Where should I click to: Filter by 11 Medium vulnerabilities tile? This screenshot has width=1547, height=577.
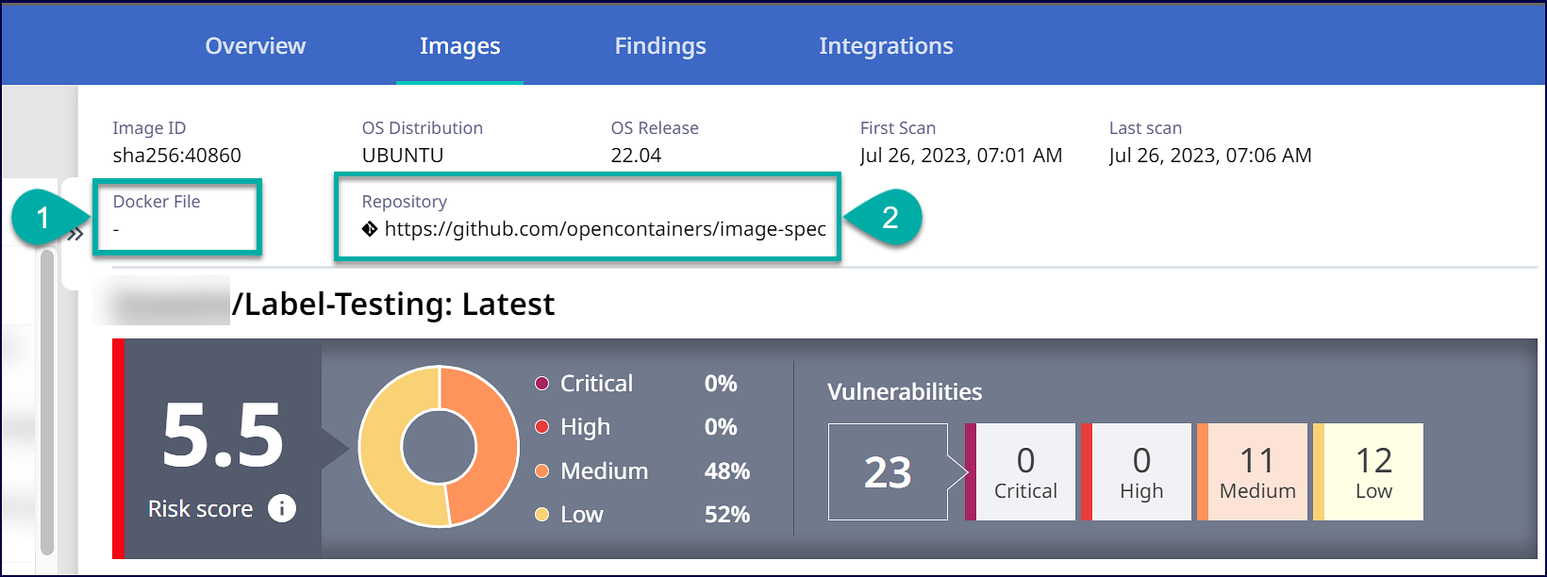[x=1256, y=471]
